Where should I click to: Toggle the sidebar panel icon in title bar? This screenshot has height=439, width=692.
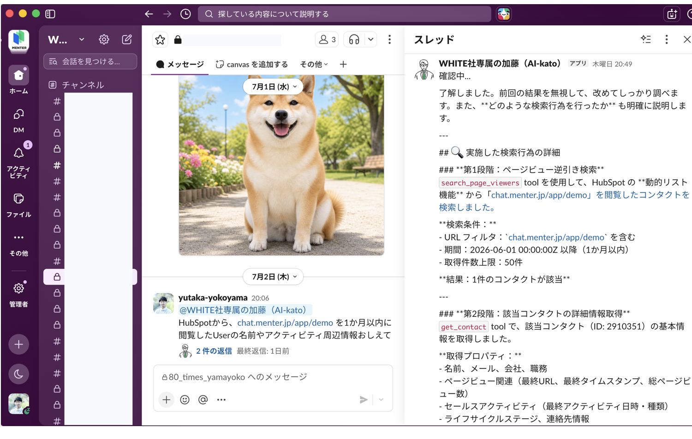coord(50,14)
